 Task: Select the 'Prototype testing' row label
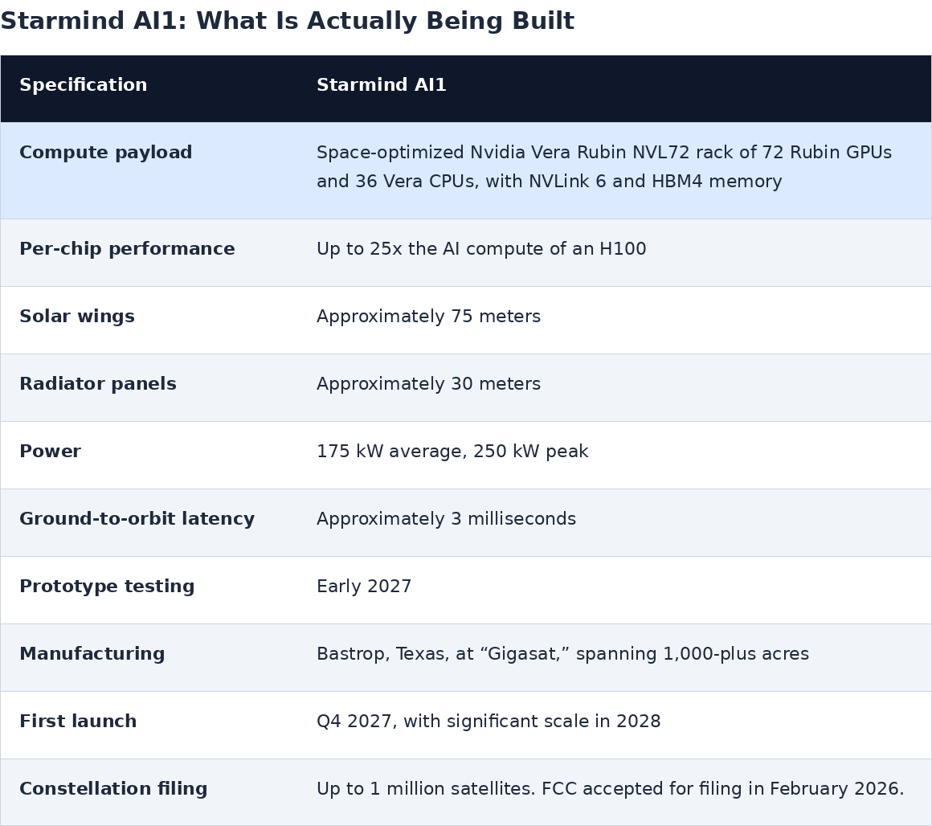tap(107, 587)
